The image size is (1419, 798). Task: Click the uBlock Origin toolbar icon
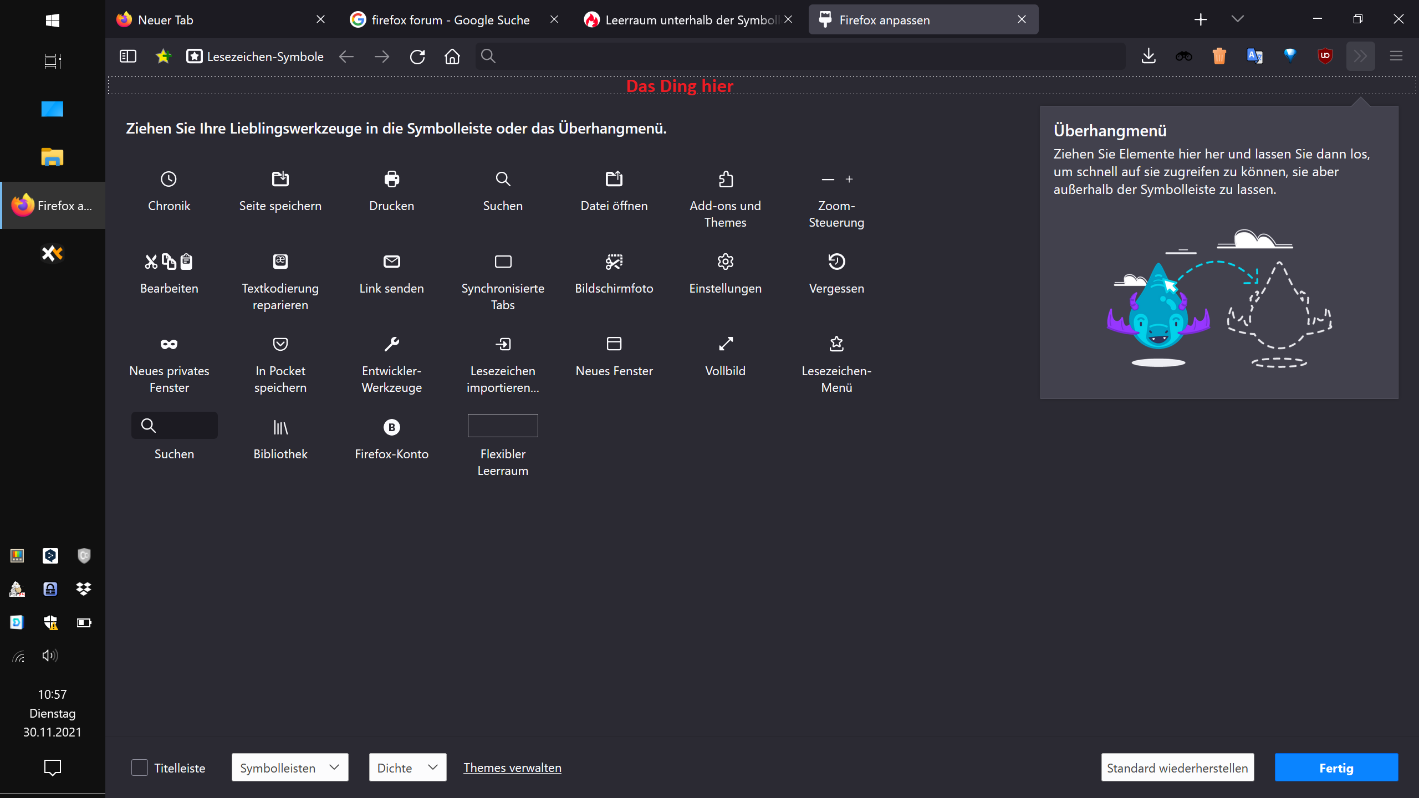tap(1325, 56)
